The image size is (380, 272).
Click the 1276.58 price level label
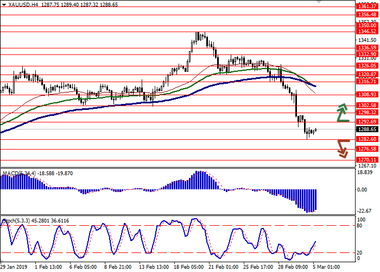pyautogui.click(x=367, y=149)
